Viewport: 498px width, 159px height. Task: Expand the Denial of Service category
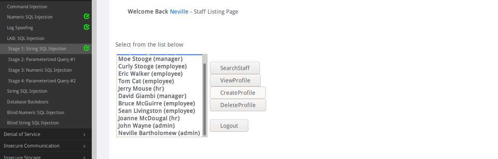pyautogui.click(x=45, y=134)
